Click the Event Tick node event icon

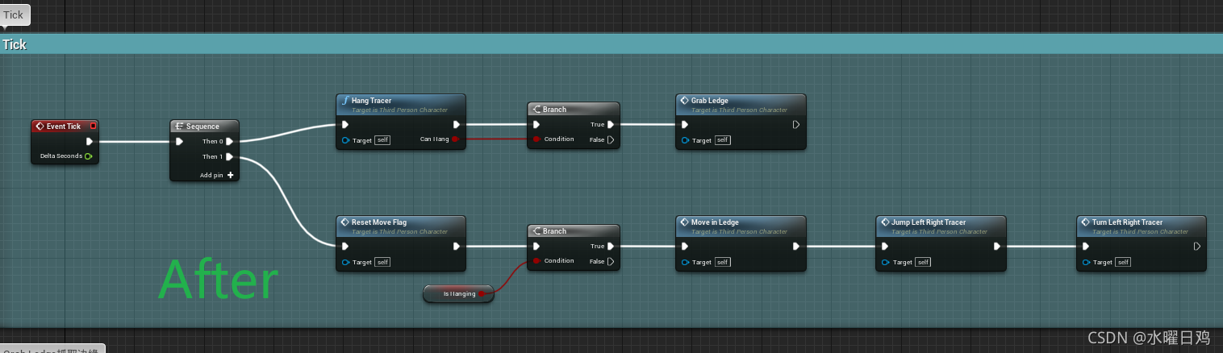40,127
